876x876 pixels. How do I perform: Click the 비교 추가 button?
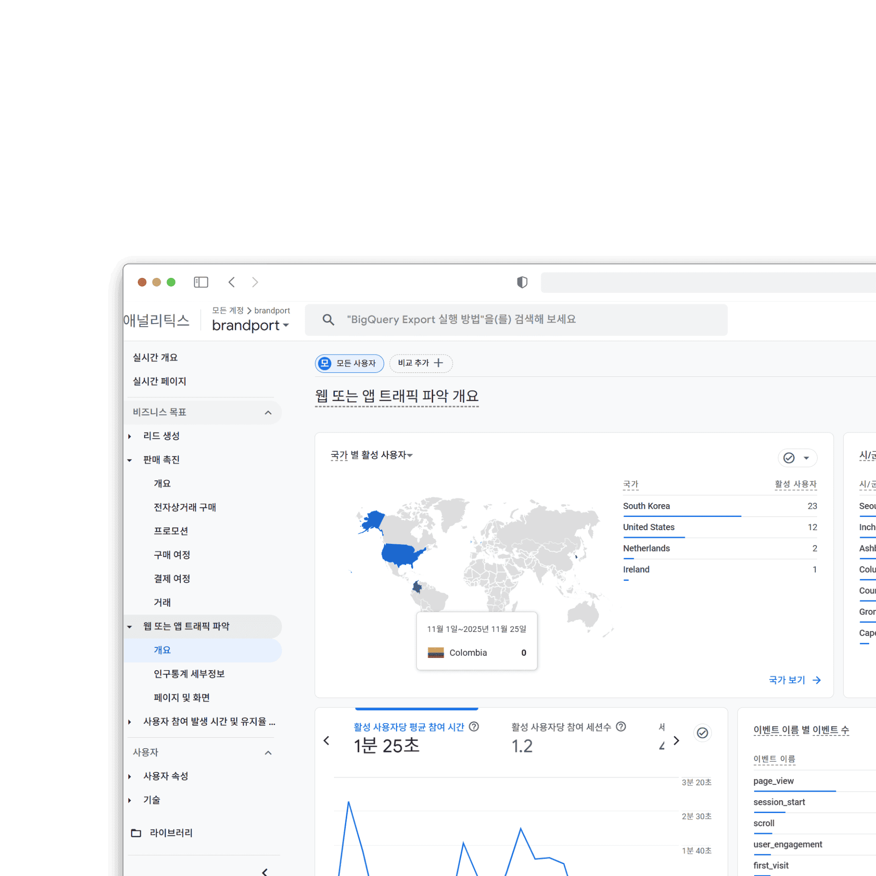pyautogui.click(x=420, y=363)
